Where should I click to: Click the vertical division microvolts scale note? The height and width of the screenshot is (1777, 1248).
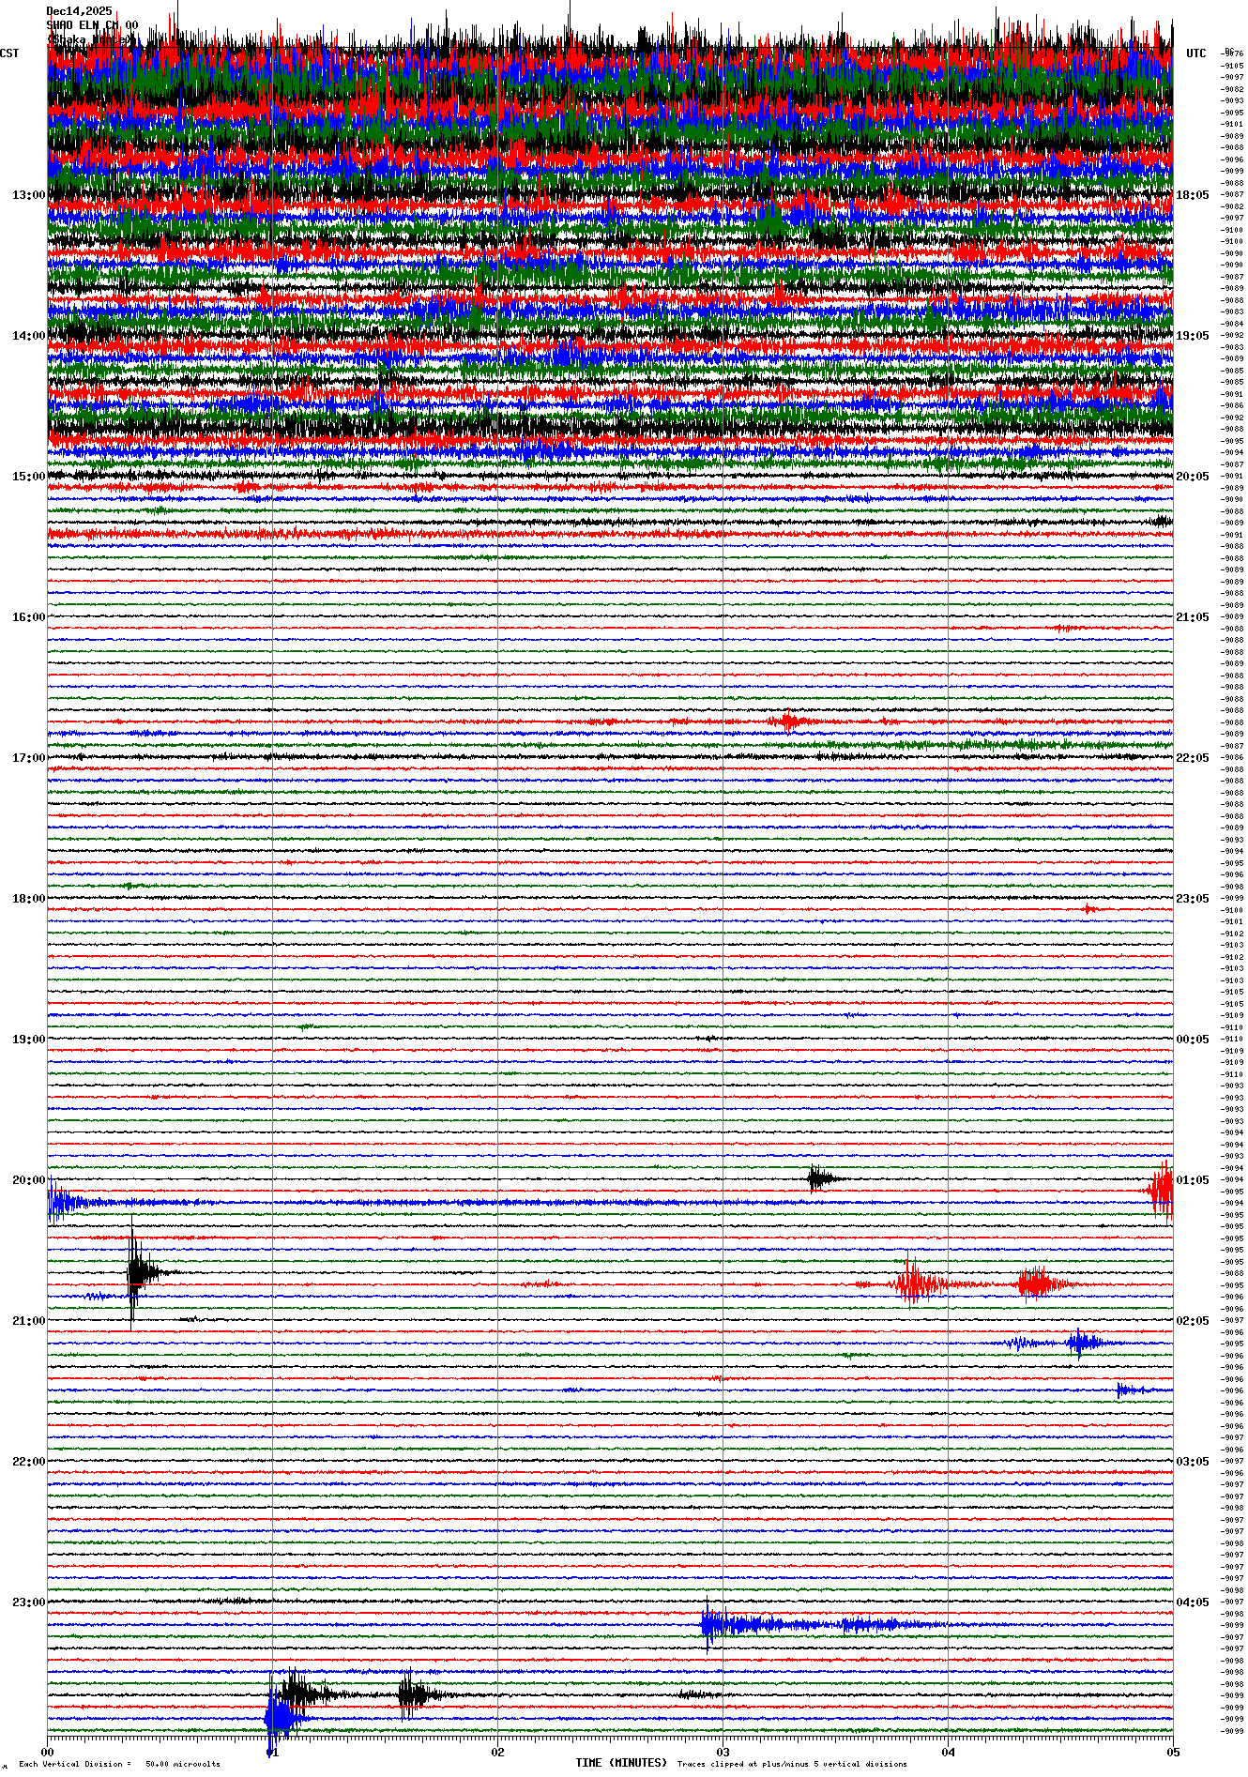click(119, 1764)
